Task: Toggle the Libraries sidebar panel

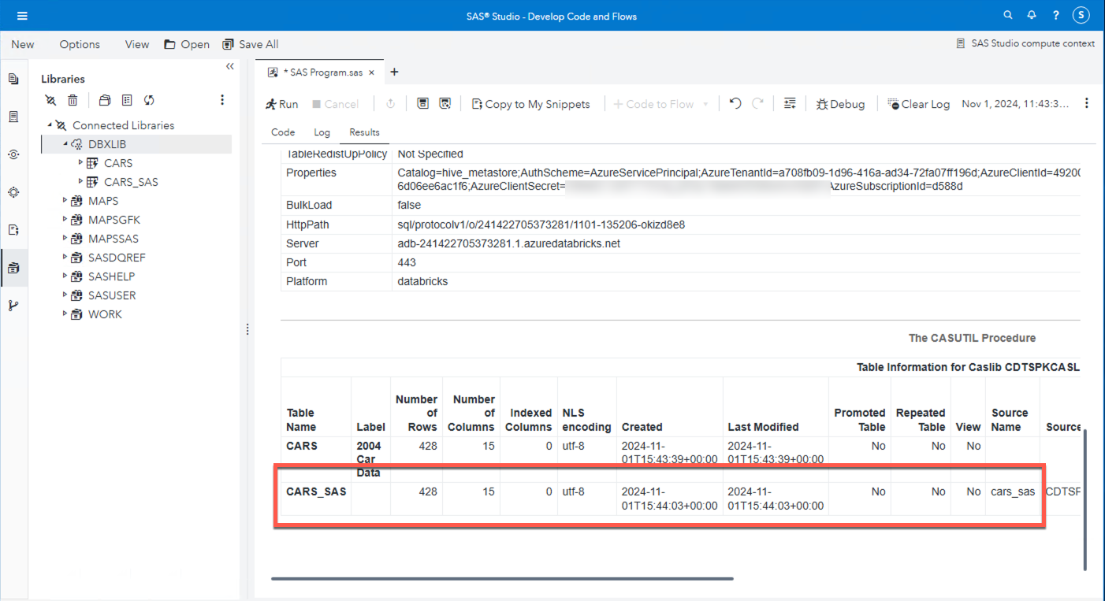Action: click(x=13, y=267)
